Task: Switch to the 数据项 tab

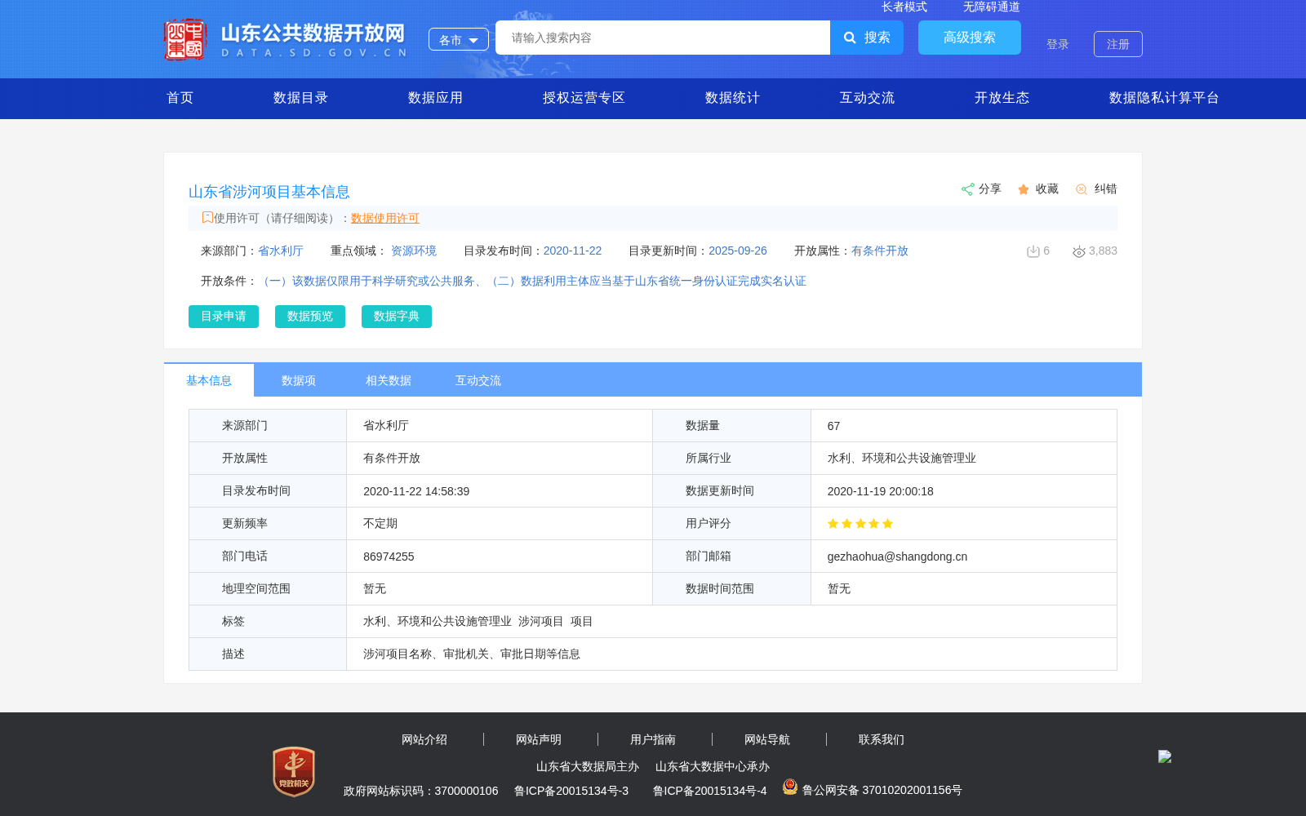Action: [299, 380]
